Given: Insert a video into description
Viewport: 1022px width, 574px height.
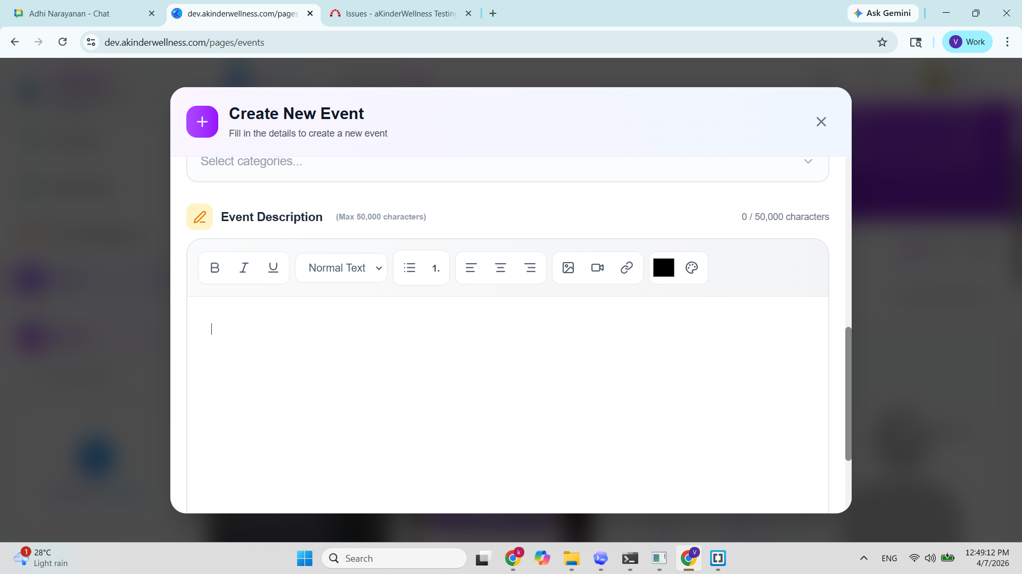Looking at the screenshot, I should (597, 268).
